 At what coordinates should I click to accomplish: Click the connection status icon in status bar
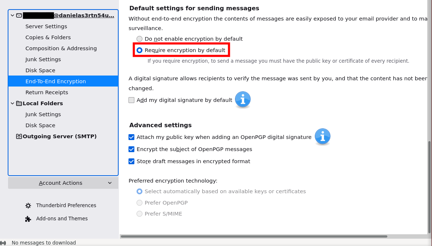pos(3,243)
